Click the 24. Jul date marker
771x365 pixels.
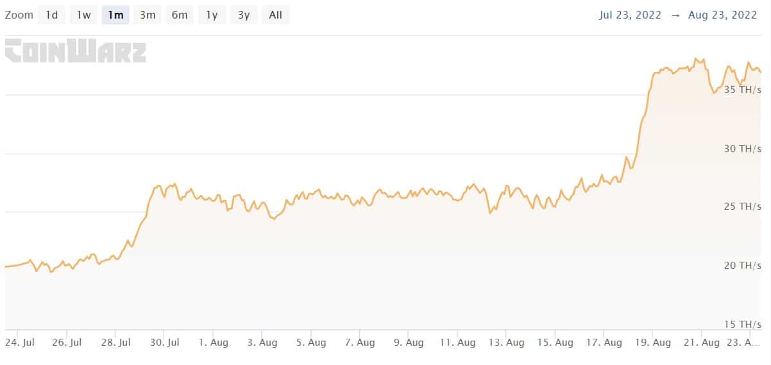pyautogui.click(x=20, y=343)
